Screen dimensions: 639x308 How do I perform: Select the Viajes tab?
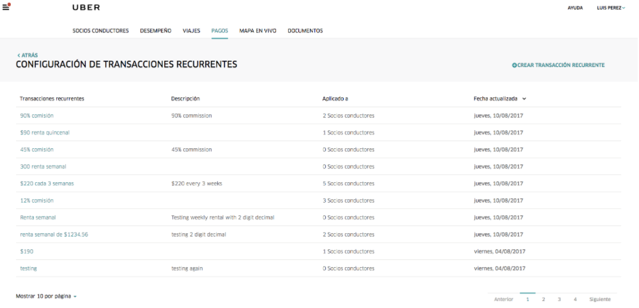click(x=191, y=31)
